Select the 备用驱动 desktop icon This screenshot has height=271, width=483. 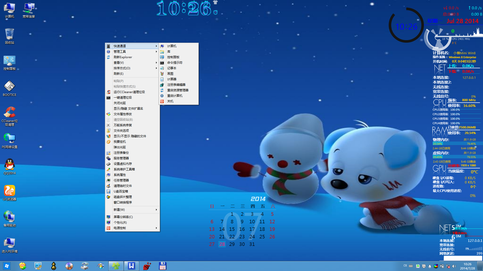(10, 219)
